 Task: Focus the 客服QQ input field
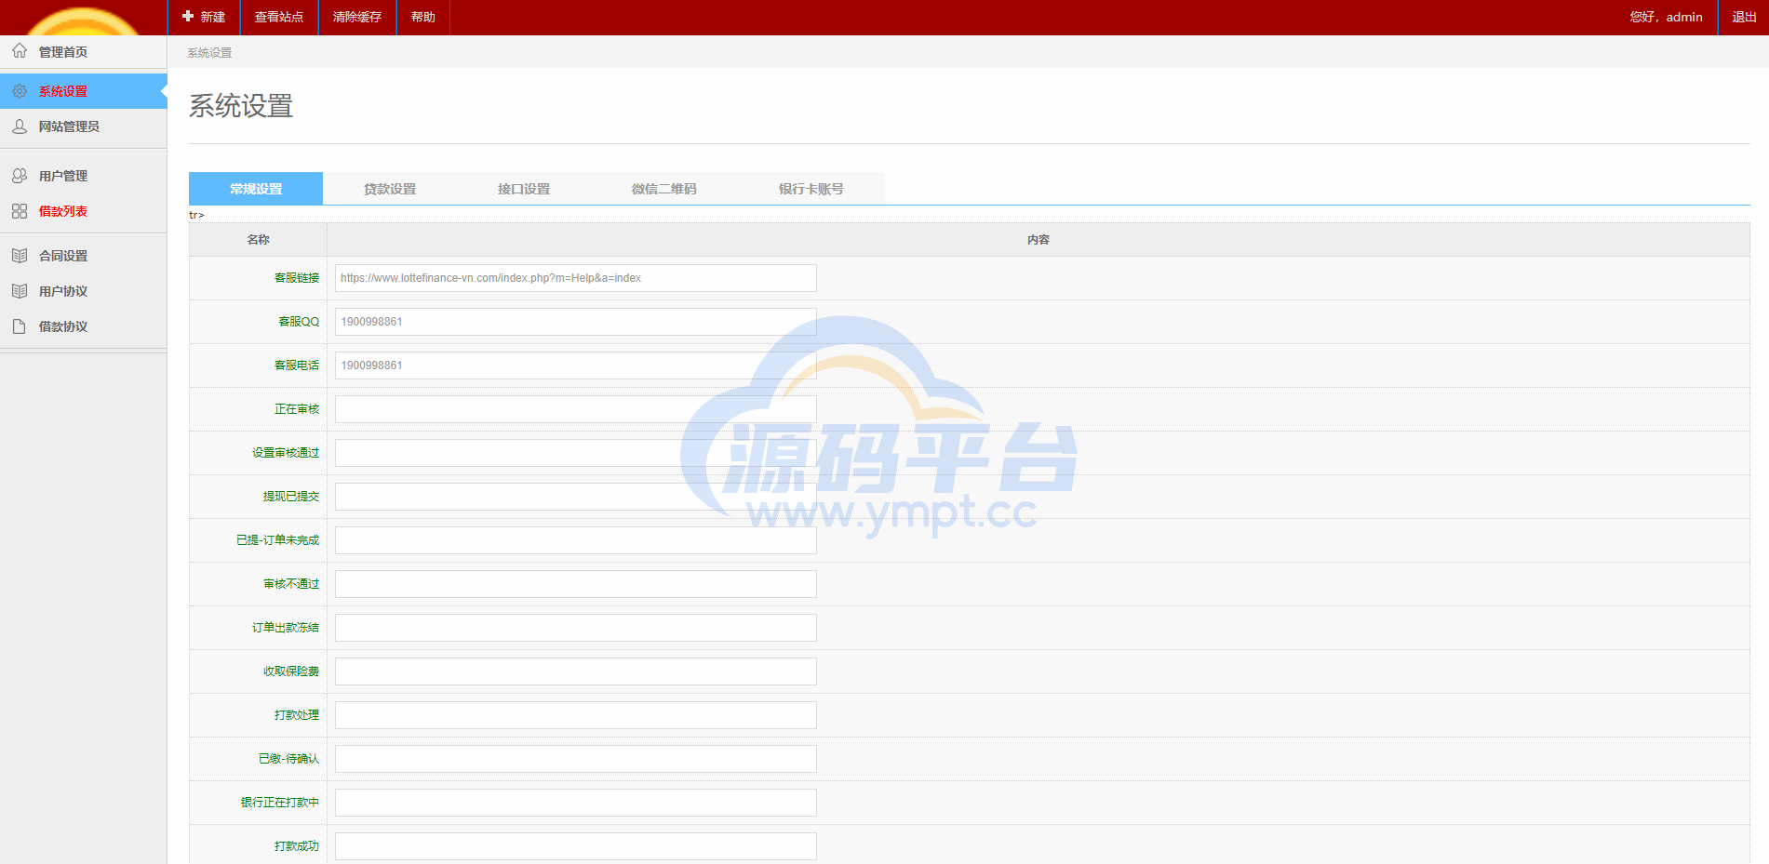(x=576, y=322)
